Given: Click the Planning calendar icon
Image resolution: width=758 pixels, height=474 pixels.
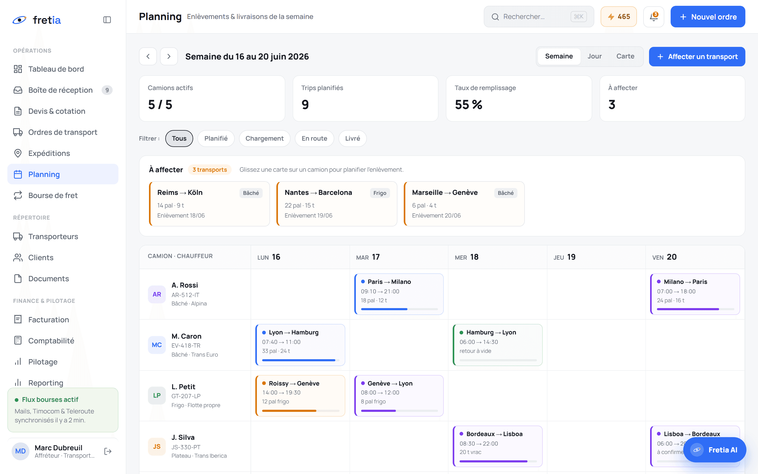Looking at the screenshot, I should (18, 174).
